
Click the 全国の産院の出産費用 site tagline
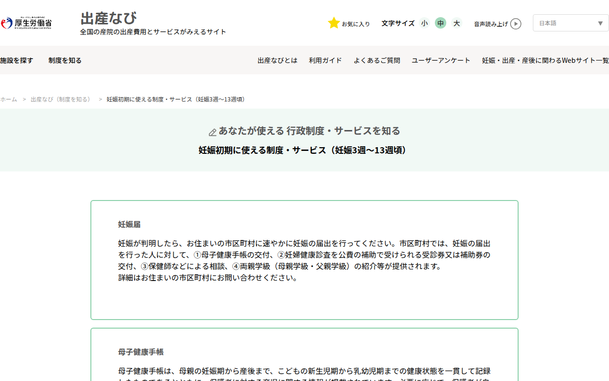click(x=153, y=32)
